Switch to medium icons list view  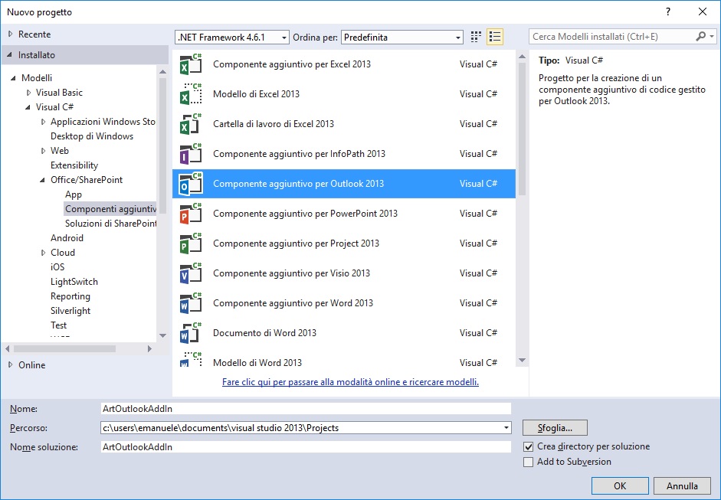coord(495,37)
